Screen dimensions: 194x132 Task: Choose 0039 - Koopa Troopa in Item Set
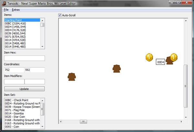pyautogui.click(x=22, y=107)
